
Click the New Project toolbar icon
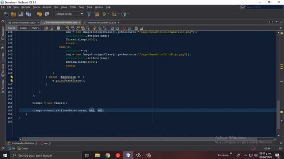[x=13, y=14]
